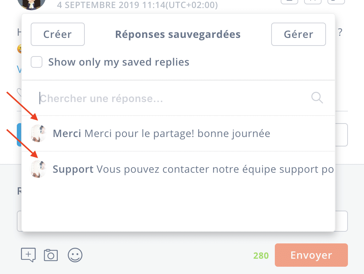Screen dimensions: 364x274
Task: Click the avatar beside the Support reply
Action: (38, 169)
